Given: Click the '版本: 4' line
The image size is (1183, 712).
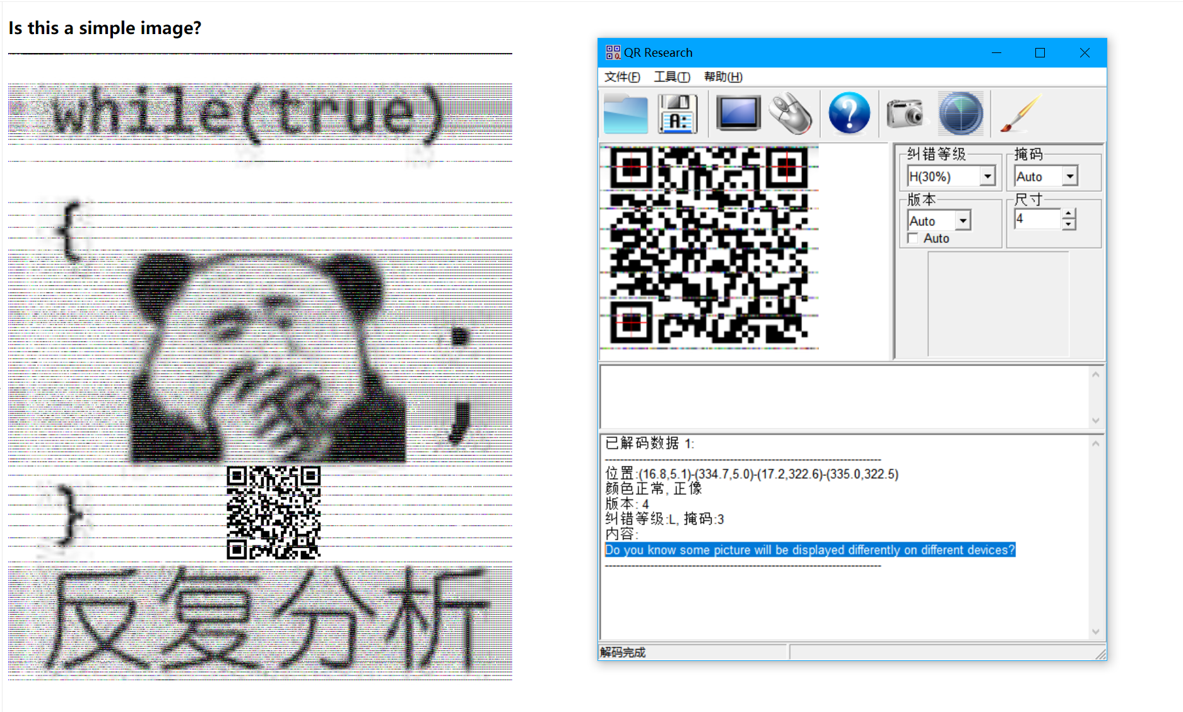Looking at the screenshot, I should (627, 504).
